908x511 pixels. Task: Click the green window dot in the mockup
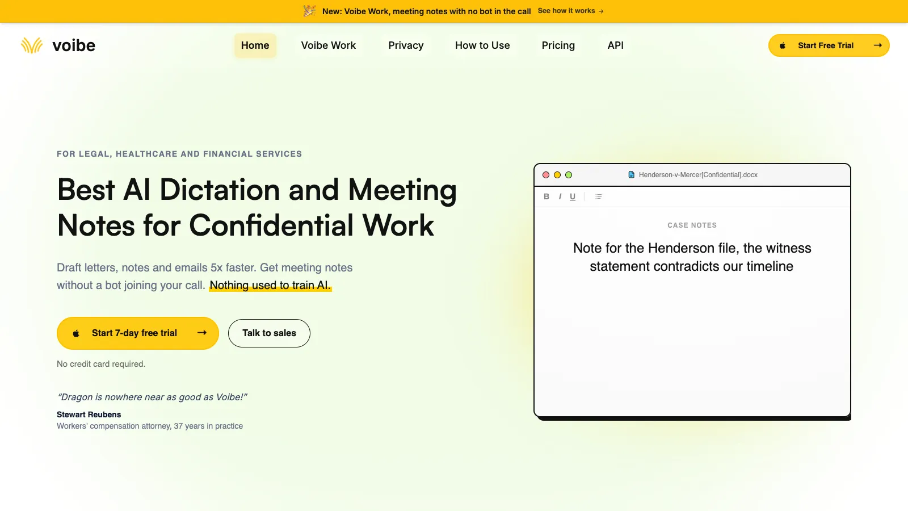point(569,175)
